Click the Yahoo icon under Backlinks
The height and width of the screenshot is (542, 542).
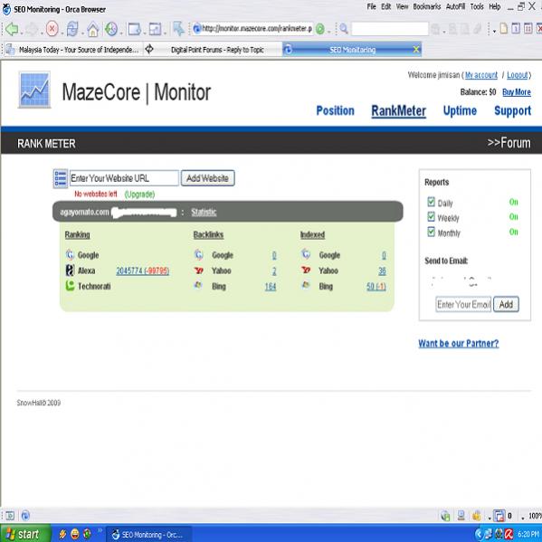(x=199, y=271)
